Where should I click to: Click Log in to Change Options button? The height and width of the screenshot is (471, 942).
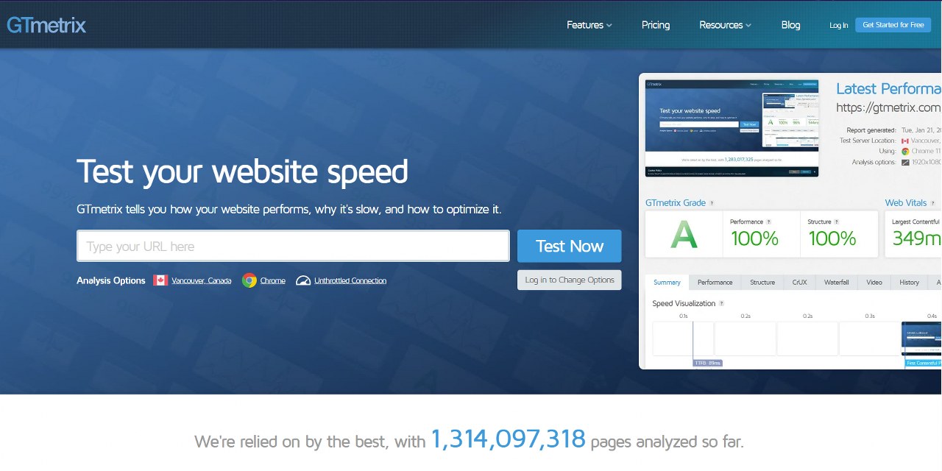pos(570,280)
